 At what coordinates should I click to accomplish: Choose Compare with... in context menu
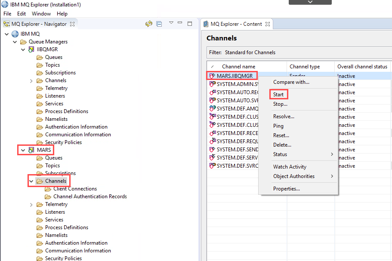click(x=291, y=82)
